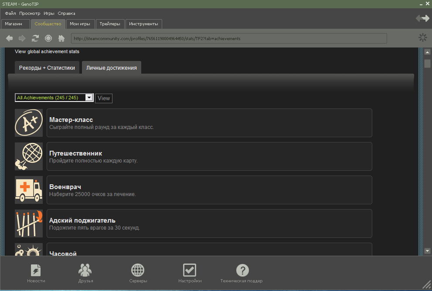
Task: Click the Часовой achievement title
Action: 63,253
